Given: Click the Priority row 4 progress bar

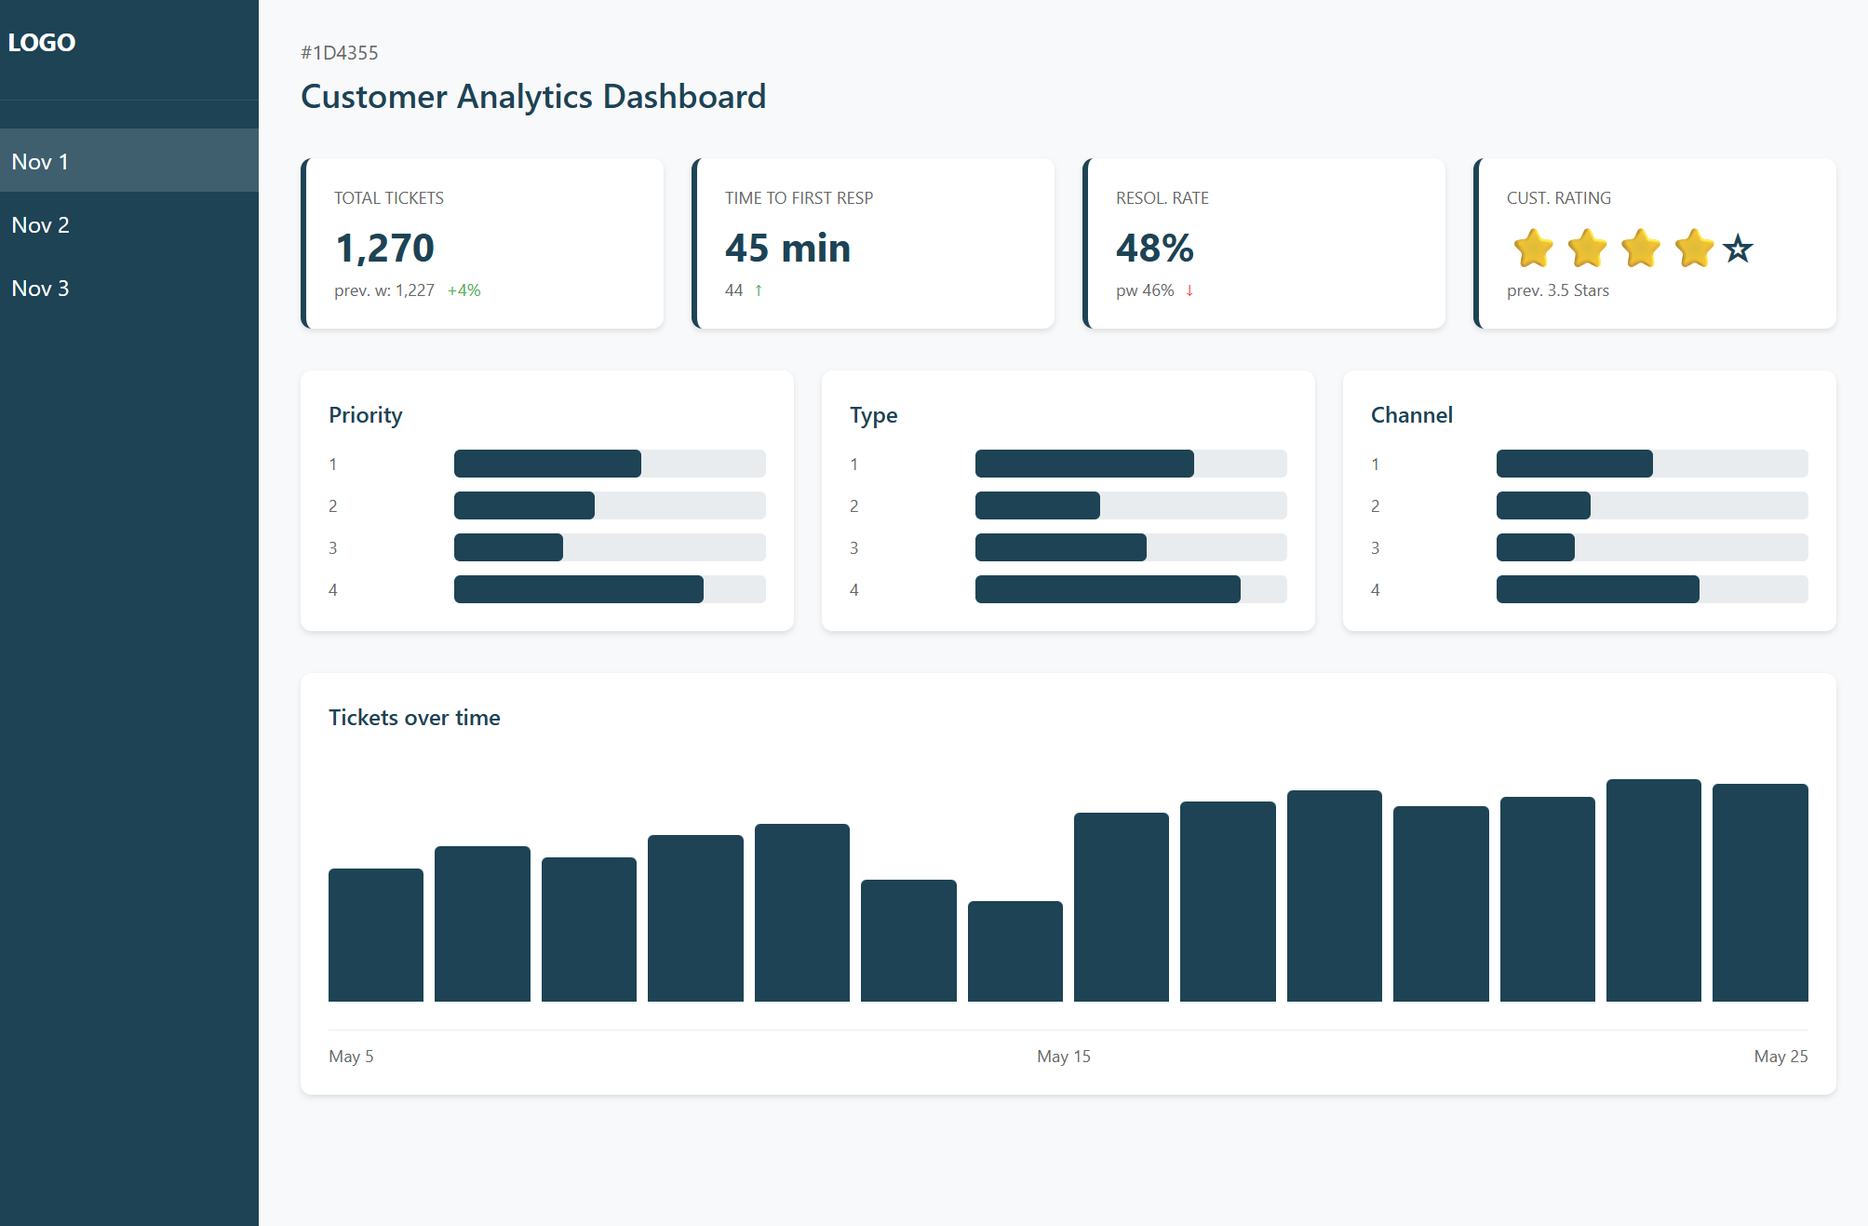Looking at the screenshot, I should click(610, 589).
